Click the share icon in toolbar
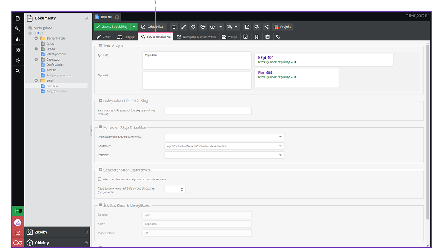 pyautogui.click(x=266, y=27)
